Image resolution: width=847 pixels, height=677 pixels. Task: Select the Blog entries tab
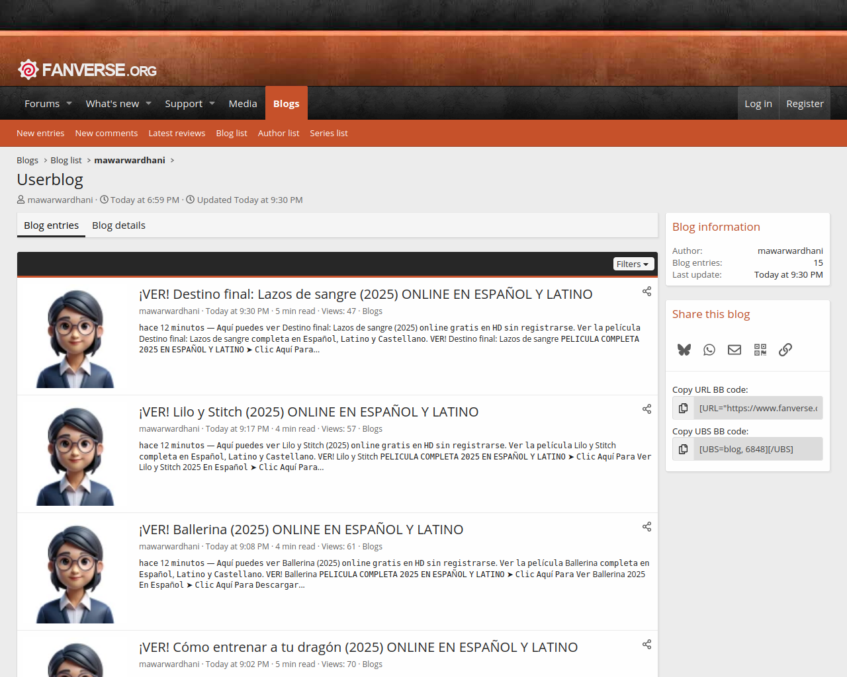(51, 225)
